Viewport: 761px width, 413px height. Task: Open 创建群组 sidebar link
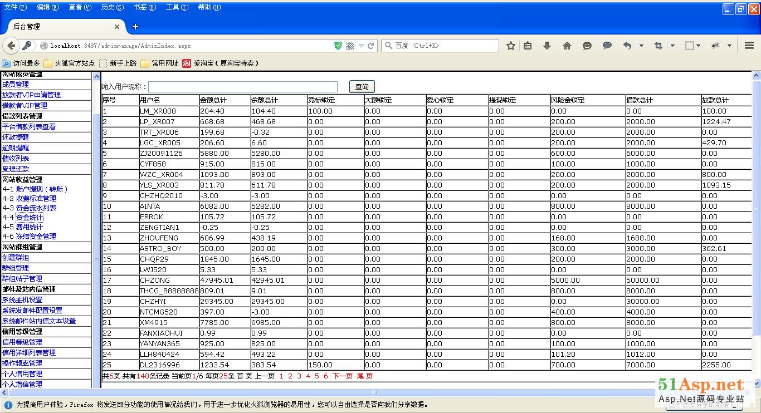tap(16, 257)
